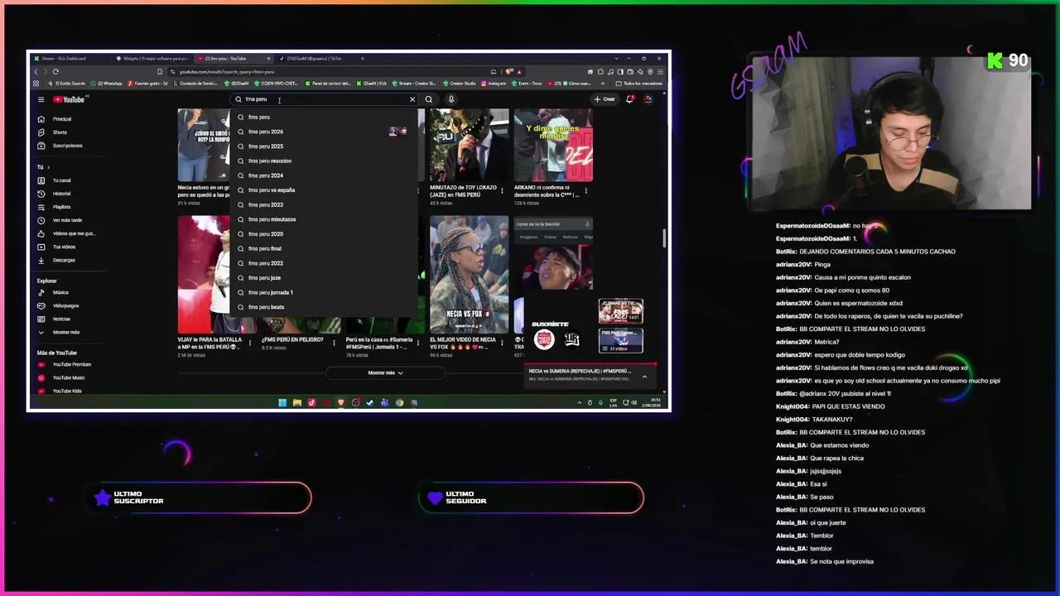Open the options menu for the ARKANO video

pos(585,191)
